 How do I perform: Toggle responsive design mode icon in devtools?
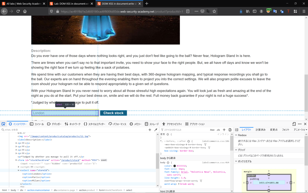click(294, 124)
